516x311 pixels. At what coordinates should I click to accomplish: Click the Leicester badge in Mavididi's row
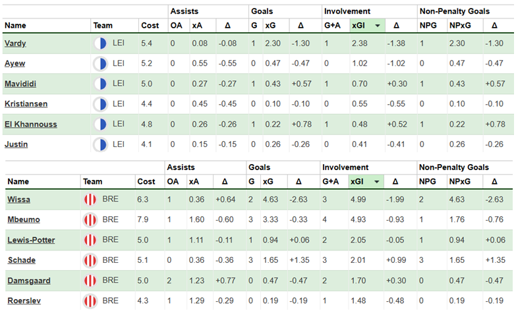101,84
